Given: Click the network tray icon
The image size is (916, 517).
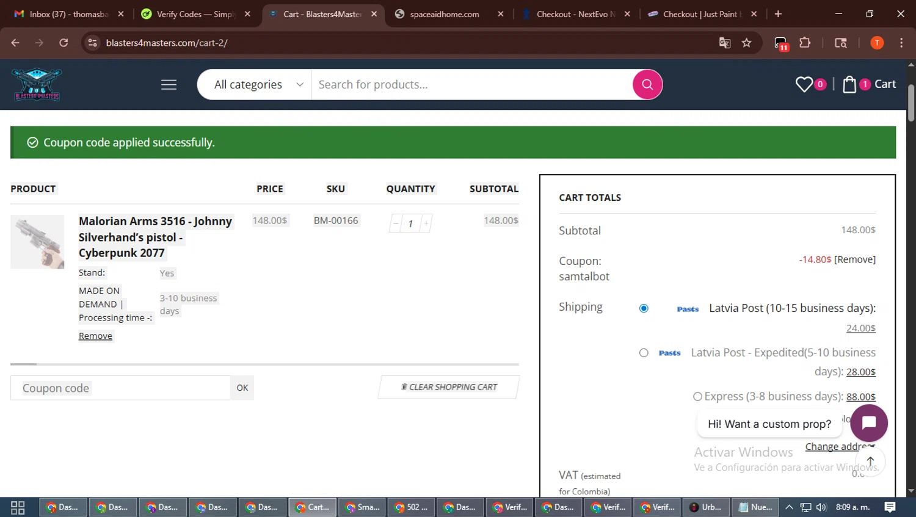Looking at the screenshot, I should point(805,507).
